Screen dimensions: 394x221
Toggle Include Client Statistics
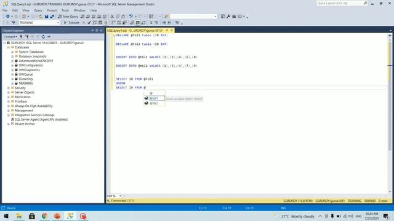tap(124, 23)
